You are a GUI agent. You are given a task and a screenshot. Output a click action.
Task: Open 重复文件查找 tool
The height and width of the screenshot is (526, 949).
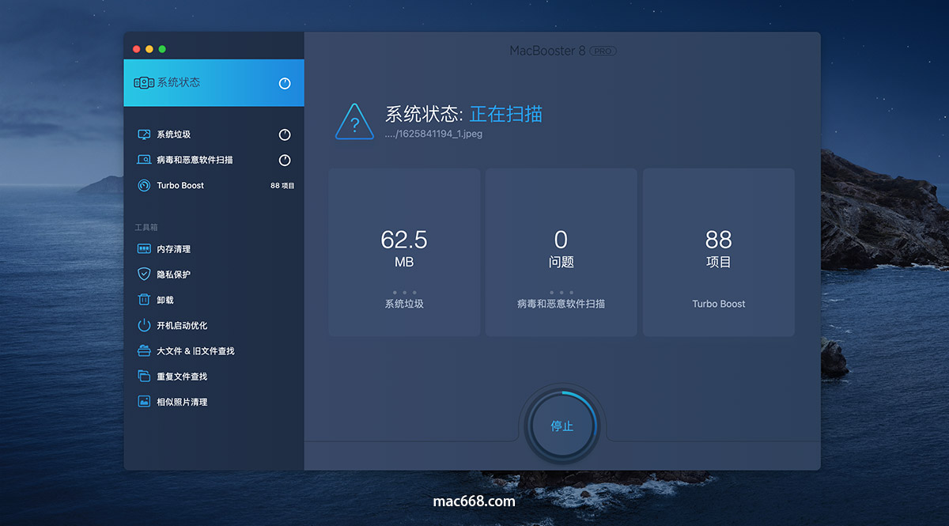tap(214, 376)
